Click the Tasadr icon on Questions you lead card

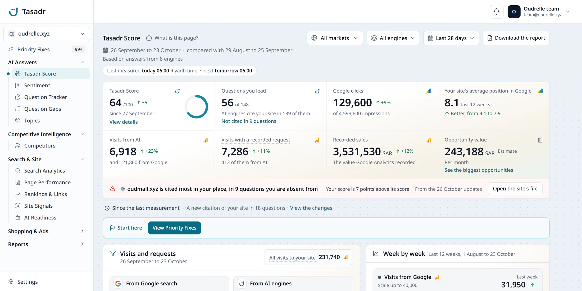point(317,91)
